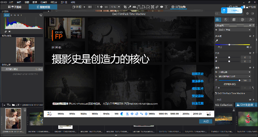Open the DxO wide gamut color space dropdown
This screenshot has height=137, width=258.
235,30
